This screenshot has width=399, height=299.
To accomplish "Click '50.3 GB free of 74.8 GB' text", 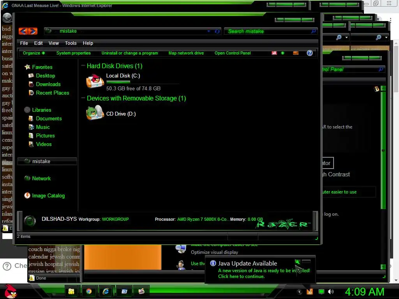I will coord(133,88).
